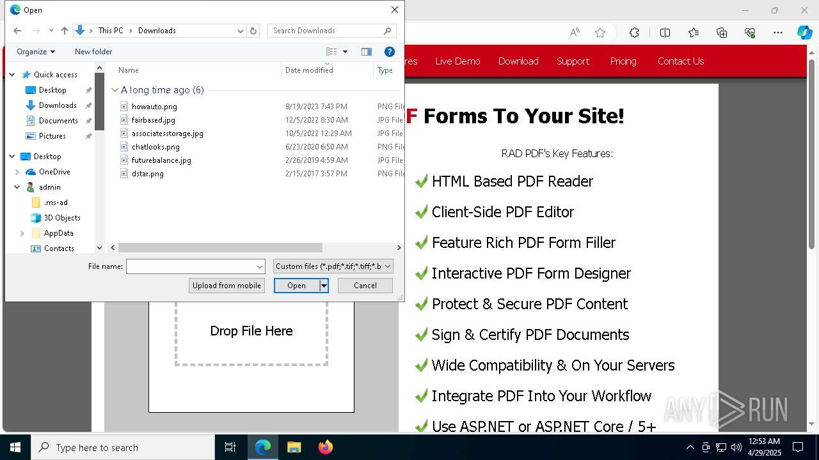
Task: Click the navigation pane vertical scrollbar
Action: [x=99, y=102]
